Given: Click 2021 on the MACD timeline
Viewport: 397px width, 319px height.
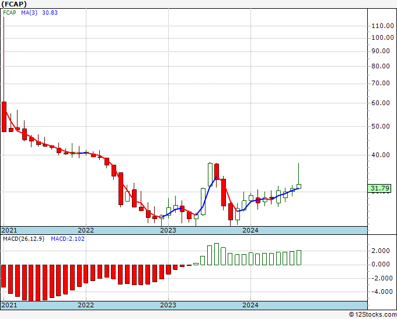Looking at the screenshot, I should tap(9, 305).
